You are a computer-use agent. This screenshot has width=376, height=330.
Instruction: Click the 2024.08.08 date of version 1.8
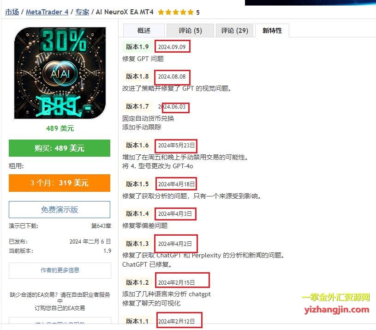click(172, 77)
